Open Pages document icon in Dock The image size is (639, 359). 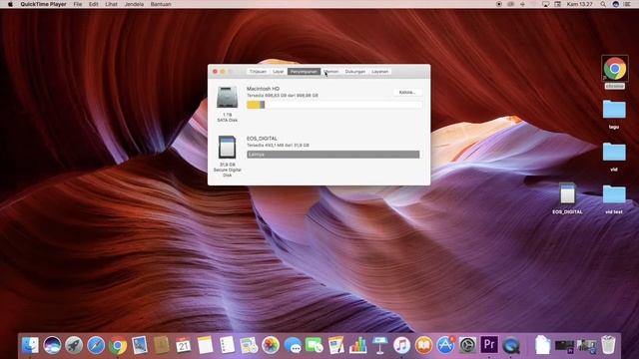click(336, 345)
